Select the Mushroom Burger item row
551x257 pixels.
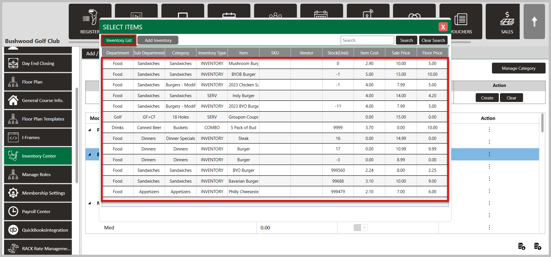(275, 64)
